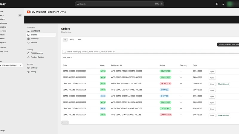This screenshot has height=134, width=239.
Task: Click the Orders icon in Fulfillment sidebar
Action: (28, 35)
